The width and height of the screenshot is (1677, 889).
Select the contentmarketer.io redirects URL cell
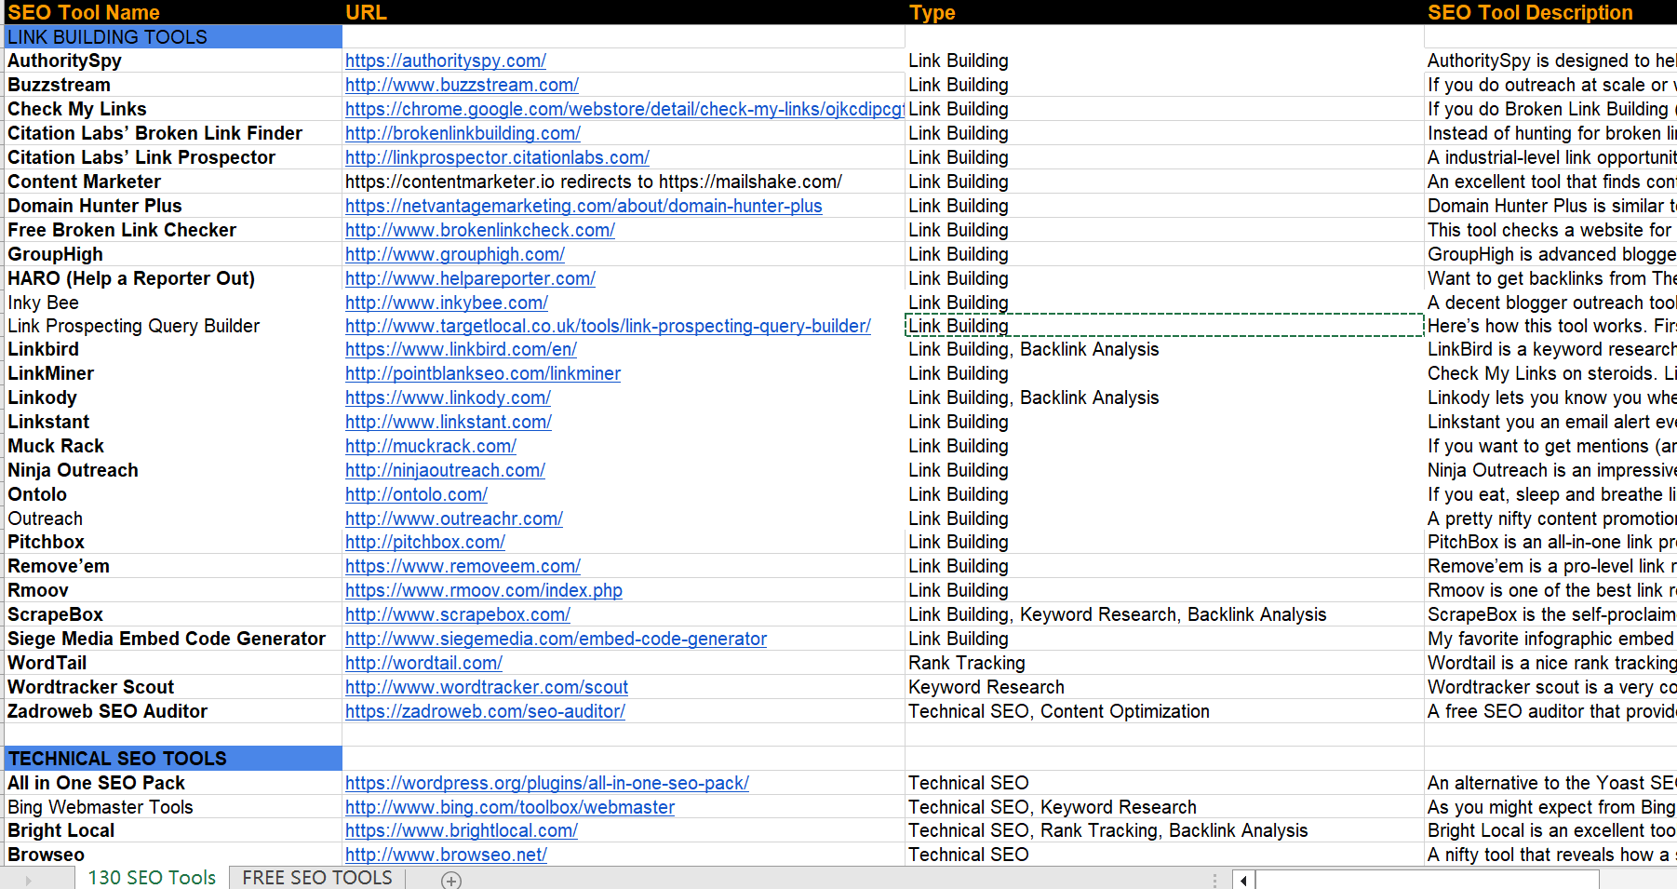624,182
